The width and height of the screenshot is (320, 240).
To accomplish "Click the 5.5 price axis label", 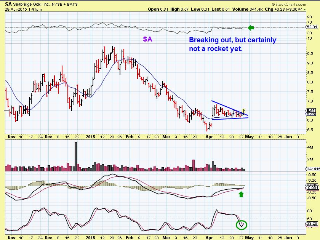I will [310, 130].
